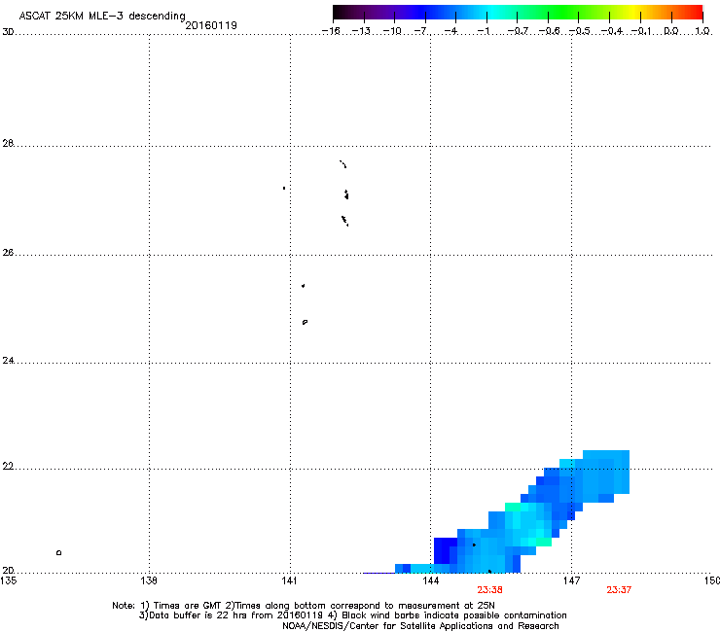
Task: Click the -4 label on the color scale
Action: 450,31
